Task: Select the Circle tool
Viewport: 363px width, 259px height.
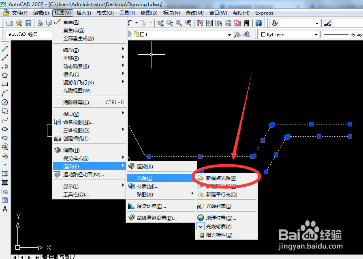Action: pos(5,102)
